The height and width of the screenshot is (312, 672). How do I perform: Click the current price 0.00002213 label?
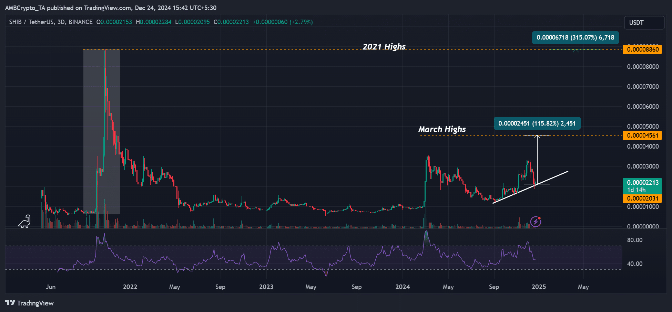pyautogui.click(x=642, y=183)
